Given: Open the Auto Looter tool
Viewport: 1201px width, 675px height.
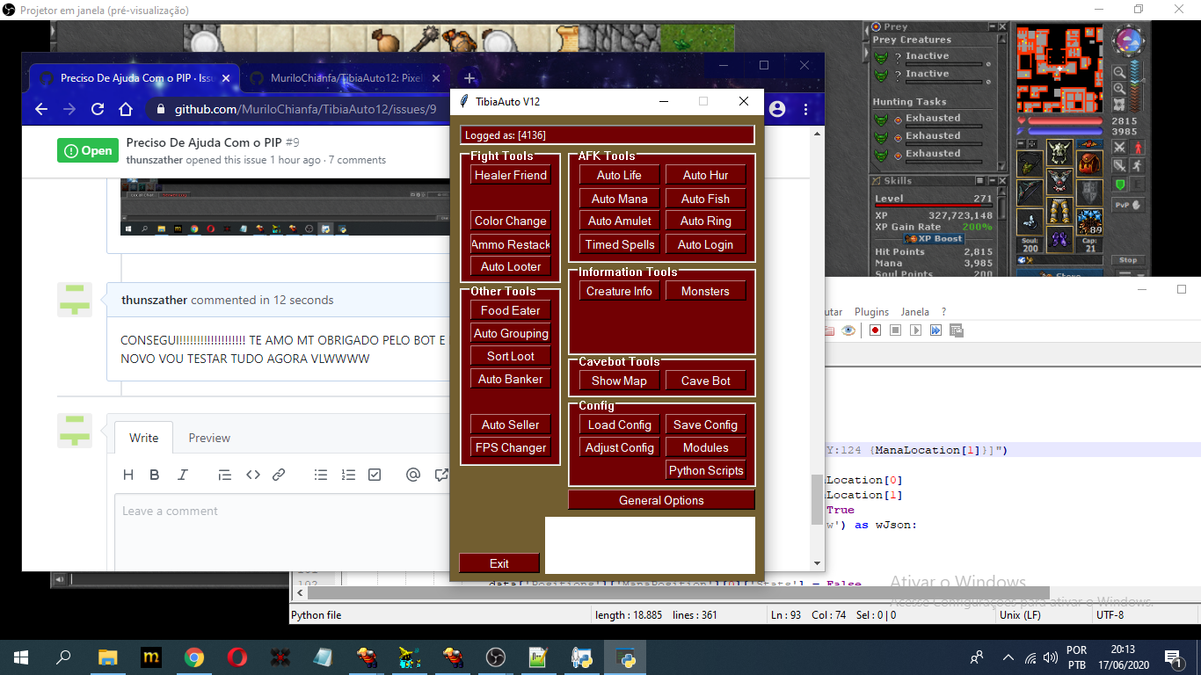Looking at the screenshot, I should (x=511, y=266).
